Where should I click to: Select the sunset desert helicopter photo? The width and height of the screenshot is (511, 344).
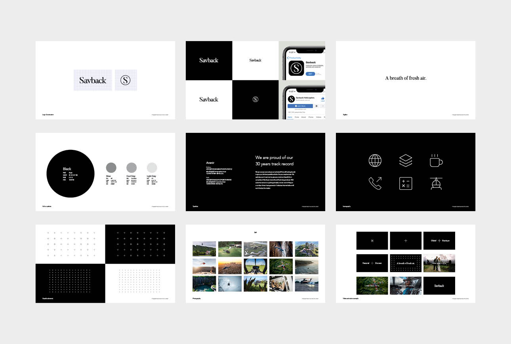(x=230, y=267)
